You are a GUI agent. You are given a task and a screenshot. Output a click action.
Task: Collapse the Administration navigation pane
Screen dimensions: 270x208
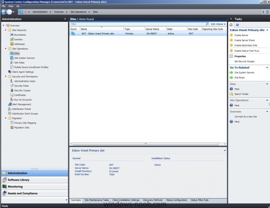(65, 19)
